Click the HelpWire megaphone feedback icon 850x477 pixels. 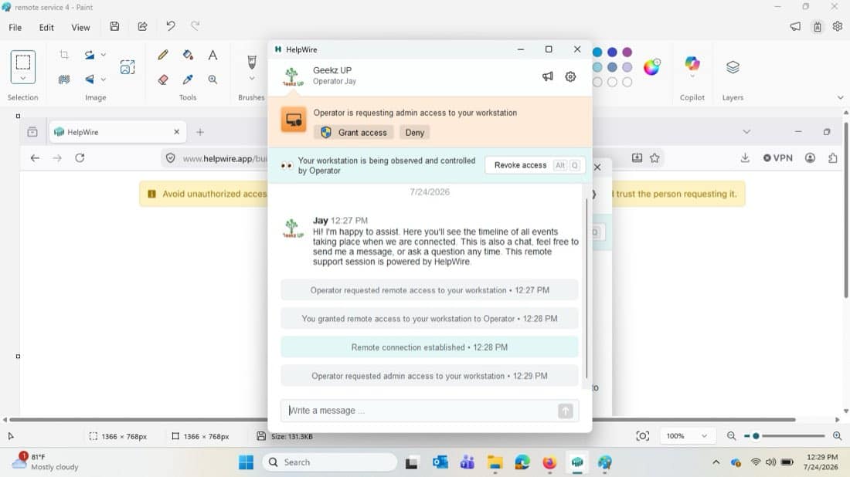tap(548, 77)
